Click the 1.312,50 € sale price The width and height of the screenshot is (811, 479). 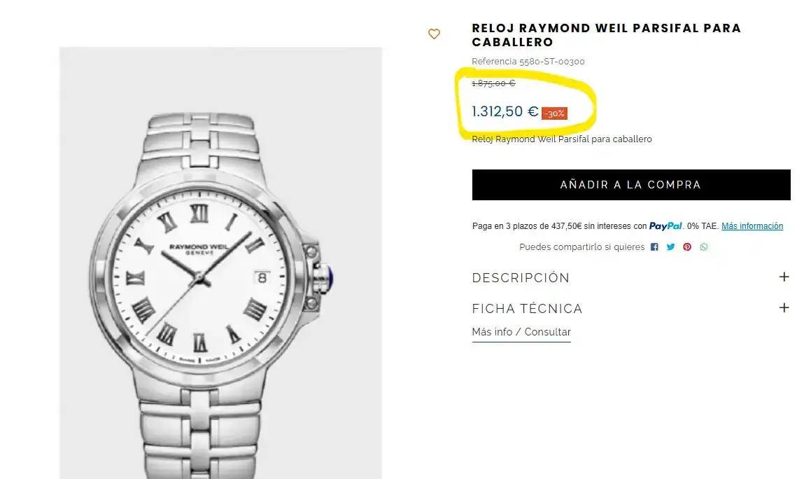click(x=505, y=111)
